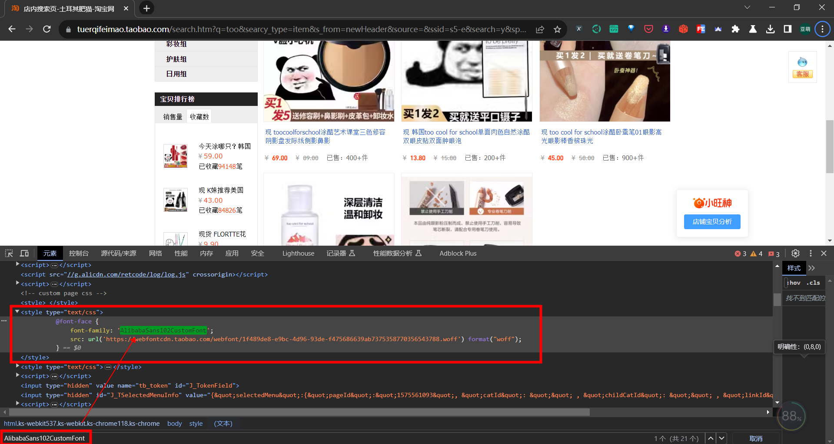Expand the collapsed style text/css node

click(x=17, y=366)
